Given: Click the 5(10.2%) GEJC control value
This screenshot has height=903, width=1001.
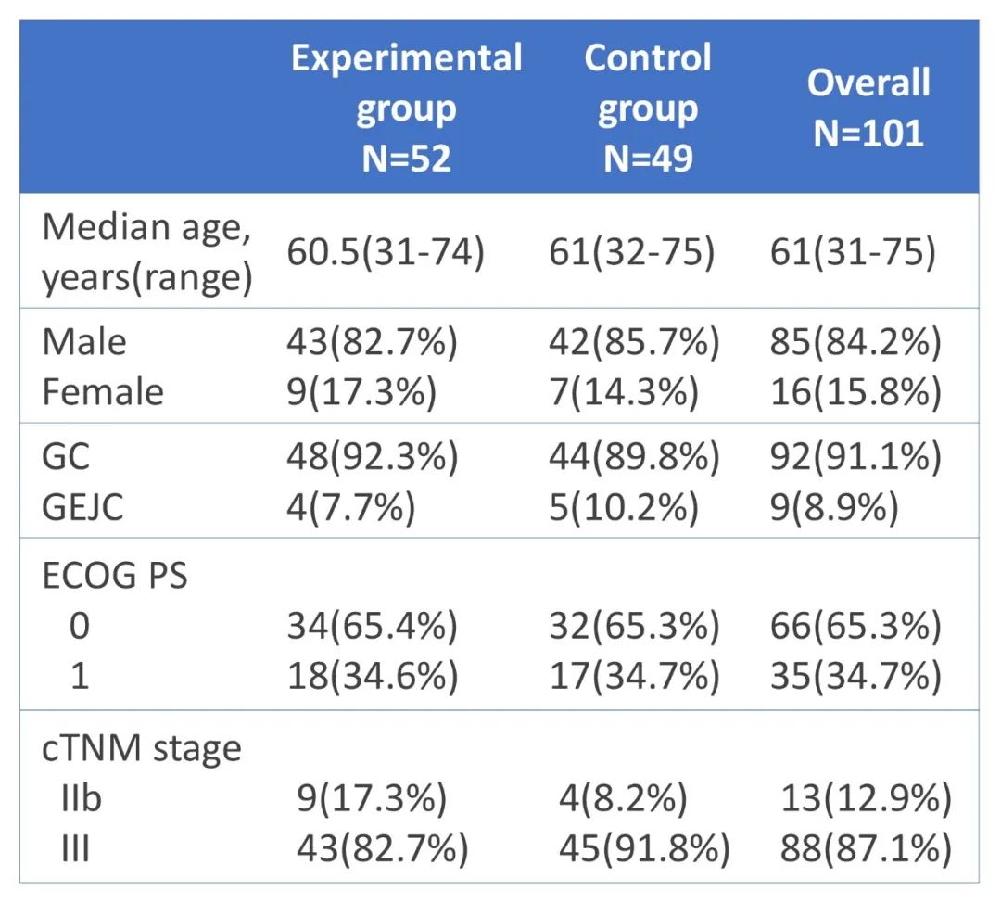Looking at the screenshot, I should click(x=623, y=509).
